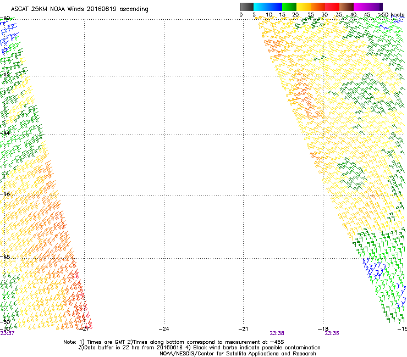Image resolution: width=407 pixels, height=357 pixels.
Task: Click the '20' label under the color bar
Action: pos(295,14)
